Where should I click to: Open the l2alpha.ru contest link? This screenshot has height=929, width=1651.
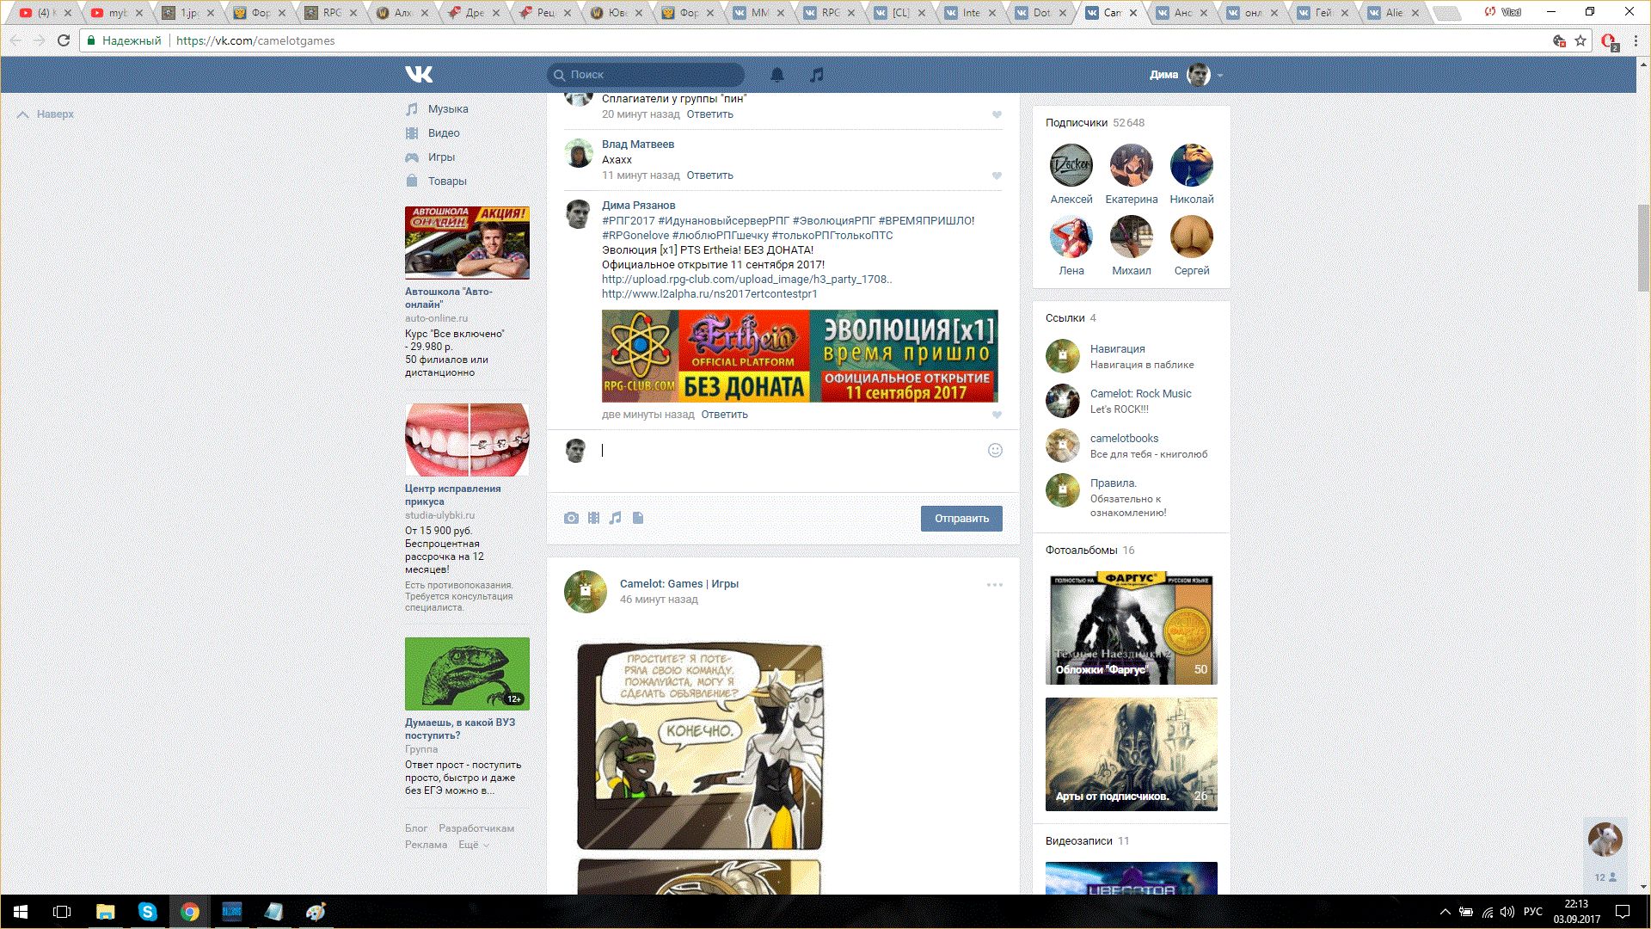(x=709, y=294)
